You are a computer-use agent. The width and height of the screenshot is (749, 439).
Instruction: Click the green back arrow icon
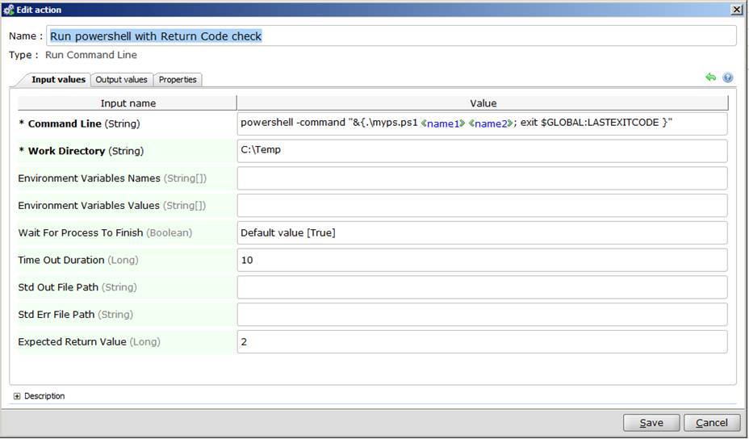(x=710, y=77)
